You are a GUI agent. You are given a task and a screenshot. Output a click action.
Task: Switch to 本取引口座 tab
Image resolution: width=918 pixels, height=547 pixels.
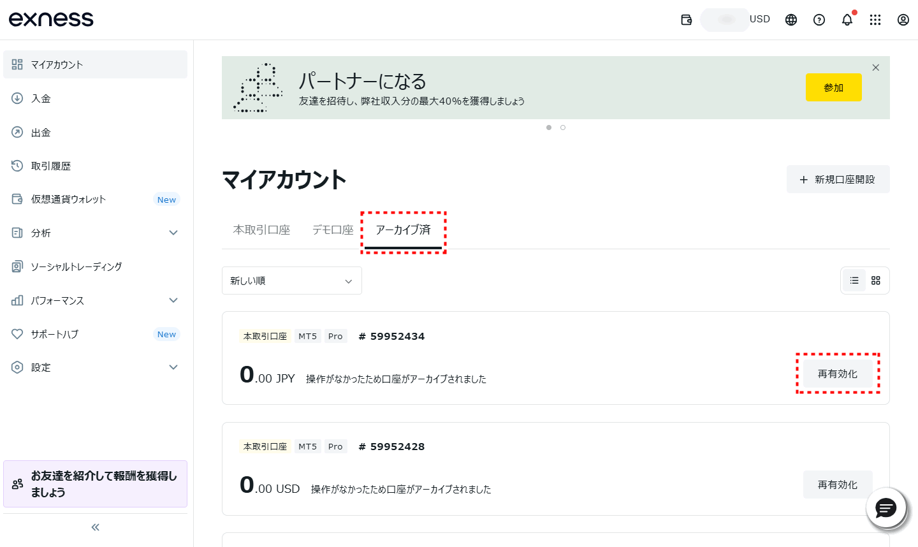coord(262,230)
